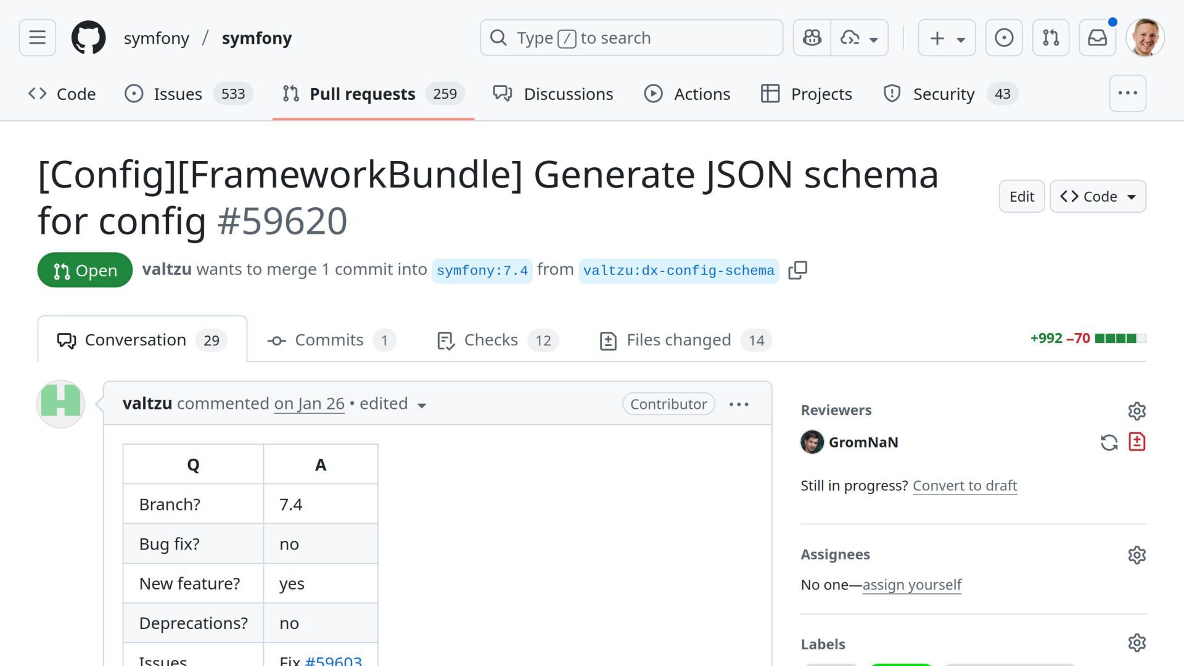
Task: Focus the Type to search field
Action: click(631, 38)
